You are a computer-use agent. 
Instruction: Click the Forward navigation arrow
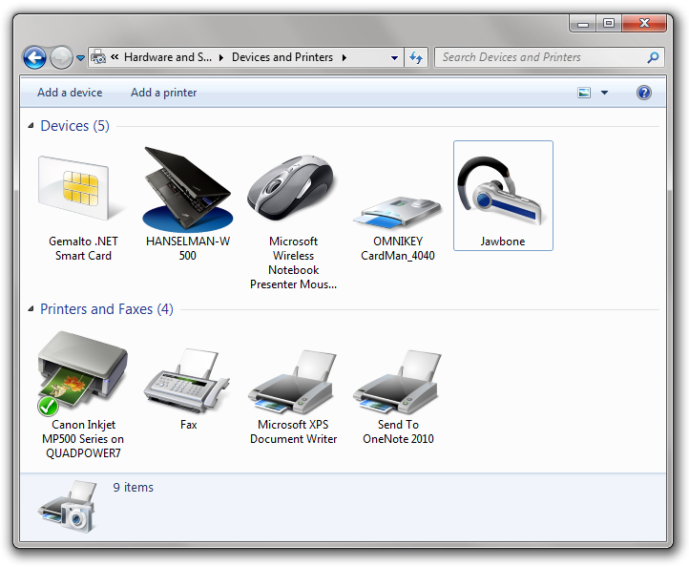pos(61,57)
